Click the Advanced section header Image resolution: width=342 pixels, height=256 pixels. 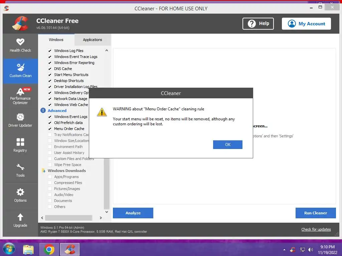click(57, 111)
